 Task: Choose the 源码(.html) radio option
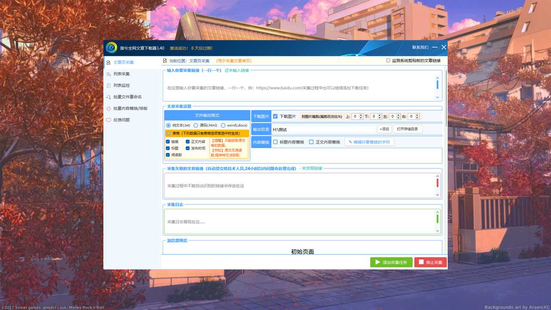(196, 125)
